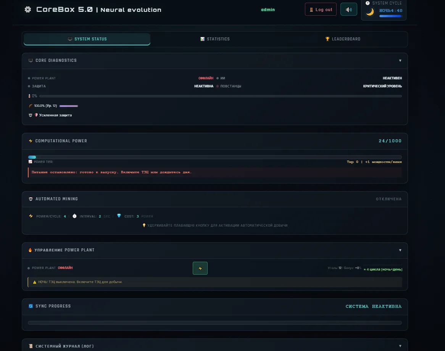Expand the Системный журнал (лог) panel arrow
445x351 pixels.
[400, 346]
